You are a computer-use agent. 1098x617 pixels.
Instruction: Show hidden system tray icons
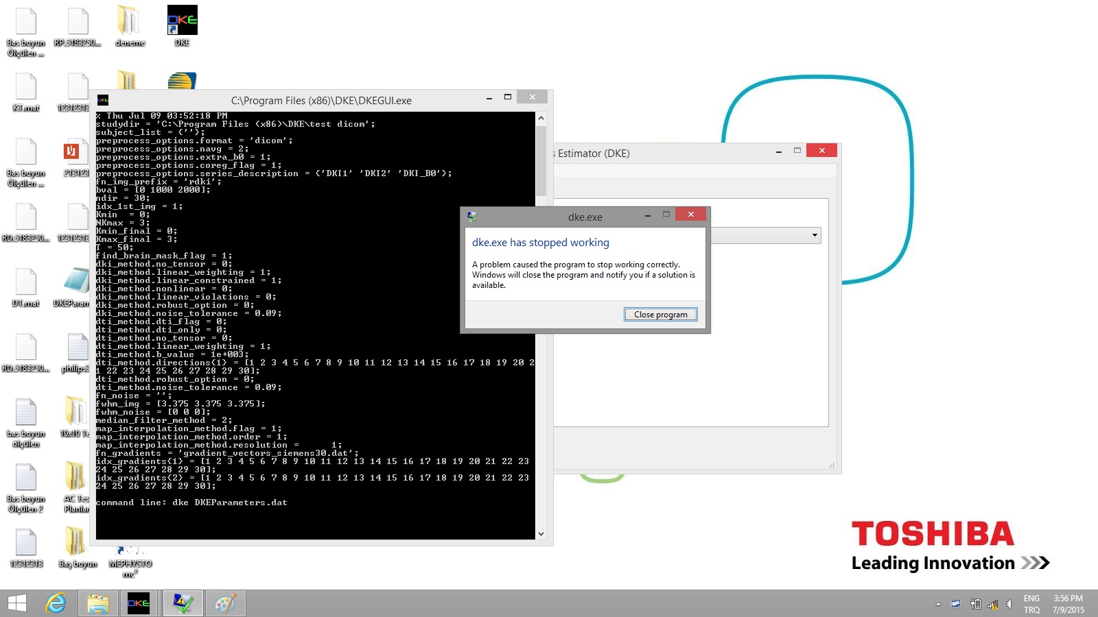click(x=938, y=604)
